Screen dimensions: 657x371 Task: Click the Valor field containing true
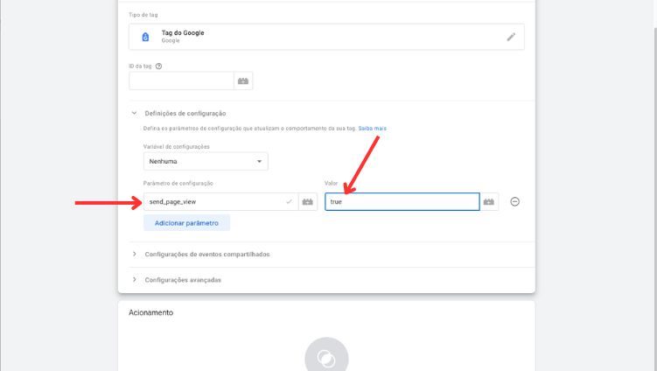point(402,201)
